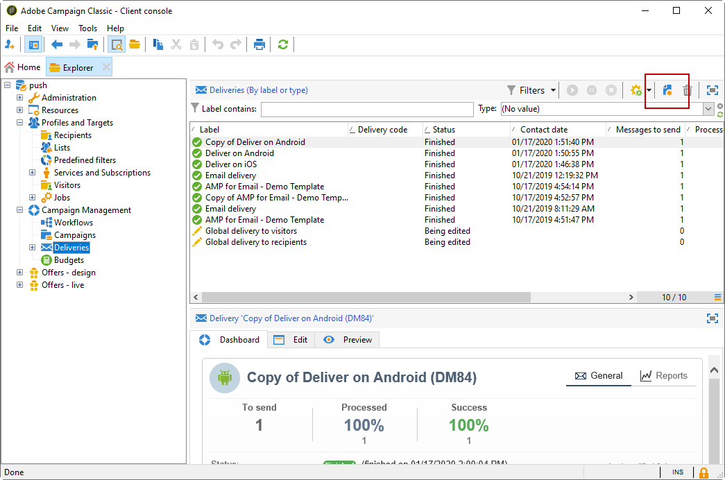Click the Print icon in toolbar
Viewport: 725px width, 480px height.
pyautogui.click(x=259, y=44)
